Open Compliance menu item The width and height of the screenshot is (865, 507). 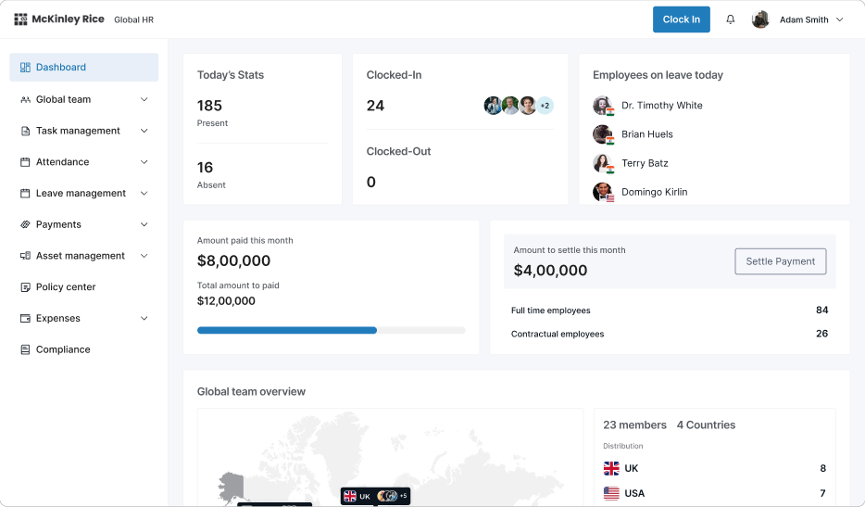84,349
